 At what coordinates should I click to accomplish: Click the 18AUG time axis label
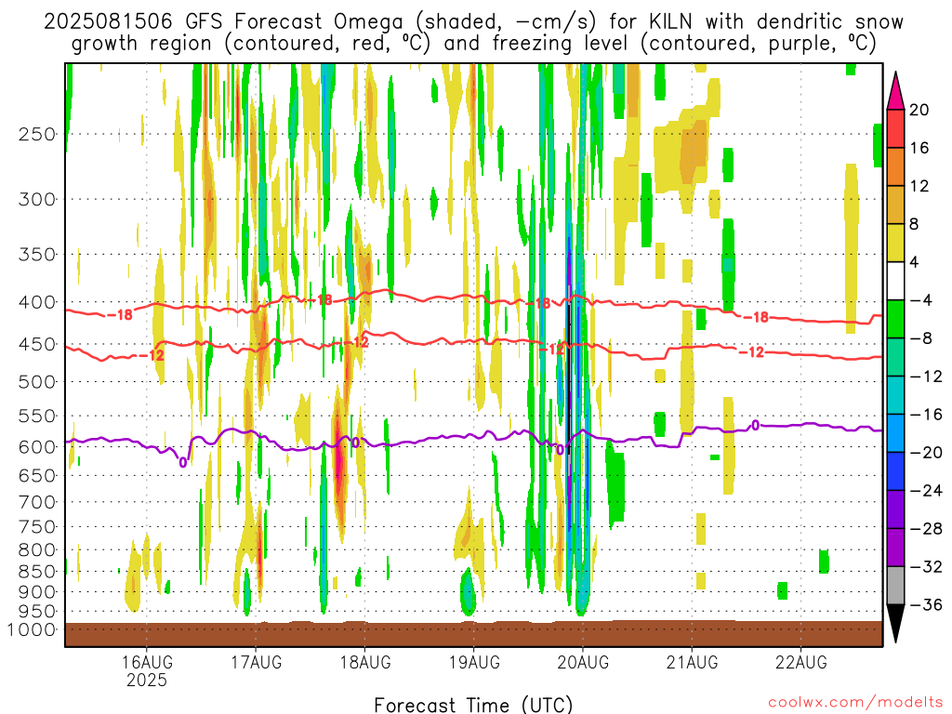click(x=364, y=662)
